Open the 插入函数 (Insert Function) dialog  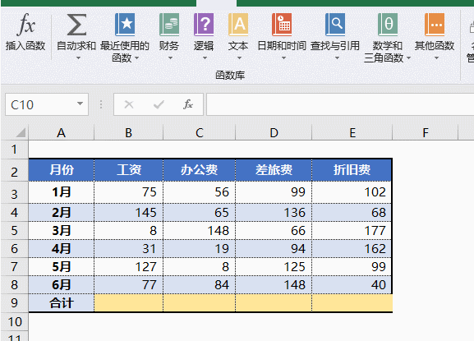tap(25, 25)
